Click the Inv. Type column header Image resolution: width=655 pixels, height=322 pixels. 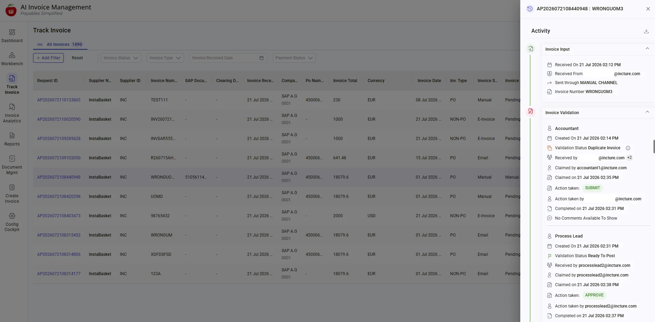[x=459, y=81]
